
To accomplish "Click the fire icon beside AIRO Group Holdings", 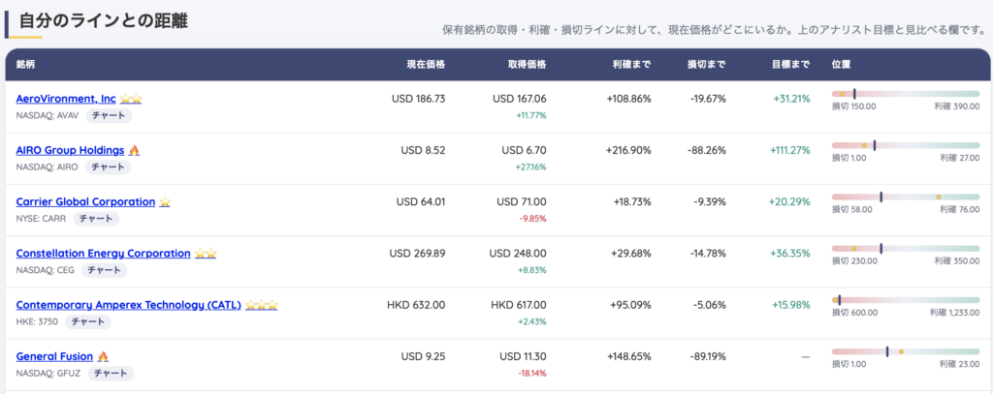I will pyautogui.click(x=134, y=150).
